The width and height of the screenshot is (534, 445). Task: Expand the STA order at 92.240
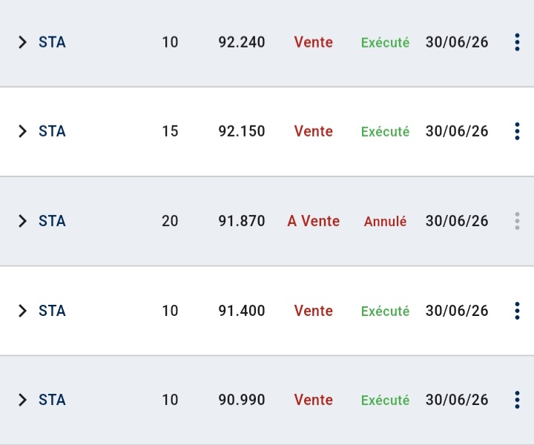pos(22,42)
